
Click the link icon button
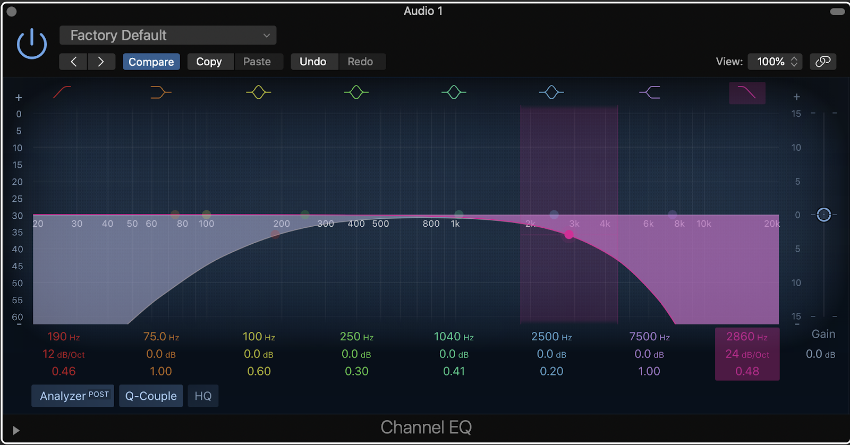click(823, 62)
